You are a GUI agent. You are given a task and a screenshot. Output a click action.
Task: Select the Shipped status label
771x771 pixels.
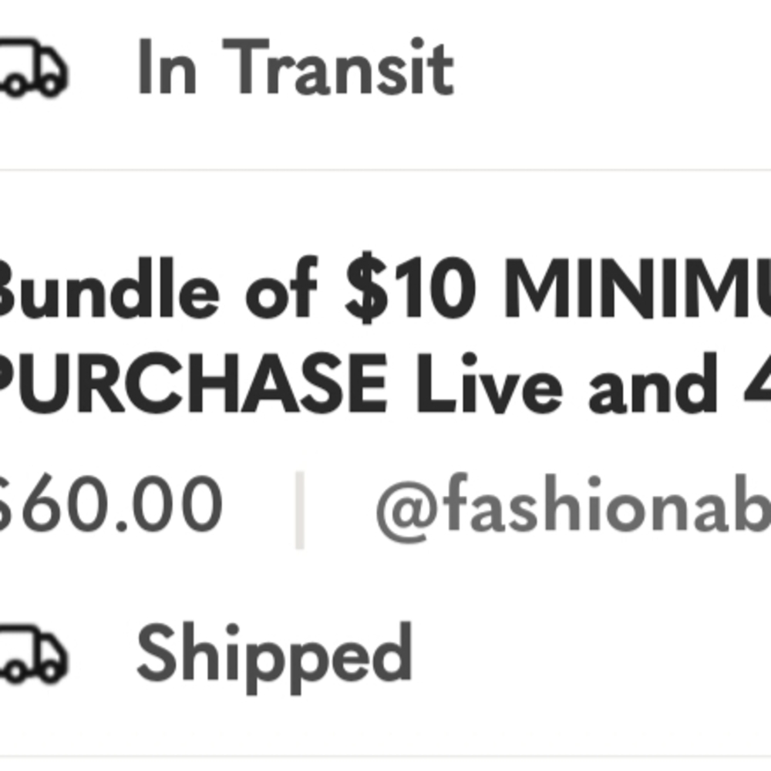pyautogui.click(x=274, y=655)
